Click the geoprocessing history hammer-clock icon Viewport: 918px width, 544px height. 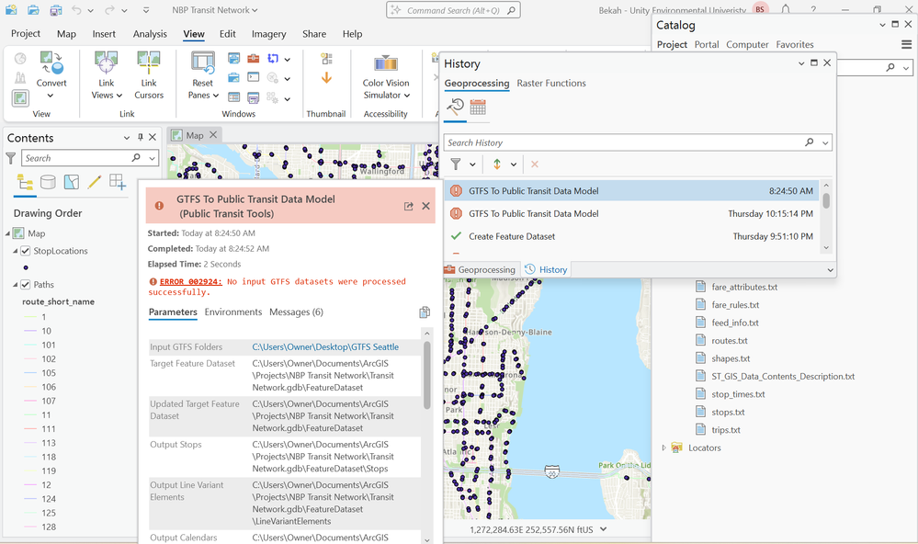(455, 108)
